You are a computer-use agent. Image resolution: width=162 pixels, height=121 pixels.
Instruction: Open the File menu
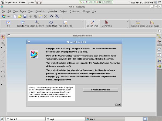(x=4, y=11)
